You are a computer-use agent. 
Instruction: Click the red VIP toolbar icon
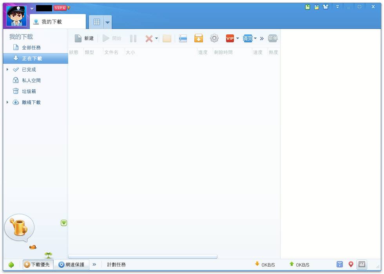coord(230,38)
